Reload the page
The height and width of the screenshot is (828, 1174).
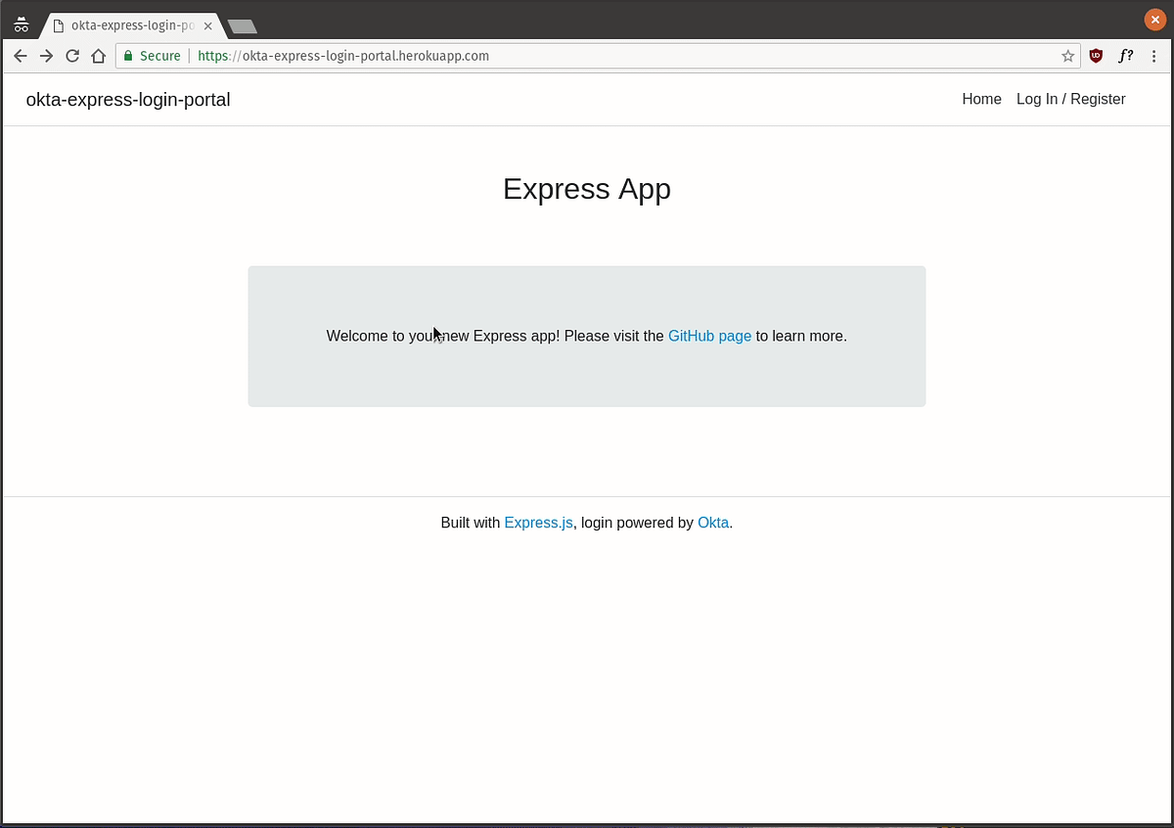tap(71, 56)
